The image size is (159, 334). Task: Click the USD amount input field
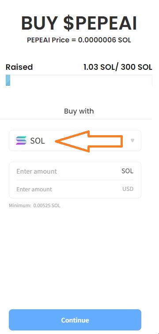coord(75,189)
